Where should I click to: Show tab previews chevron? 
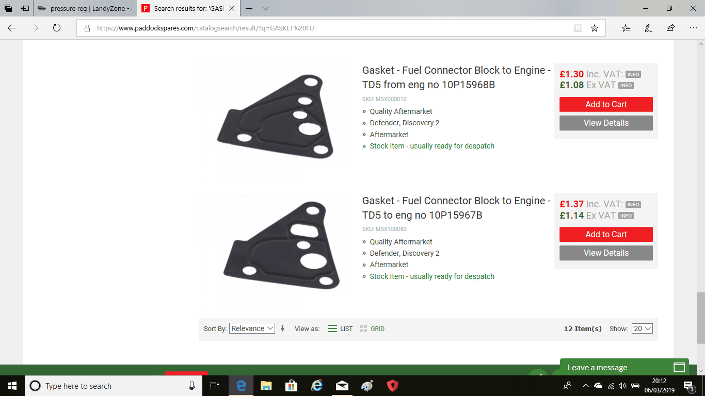265,8
